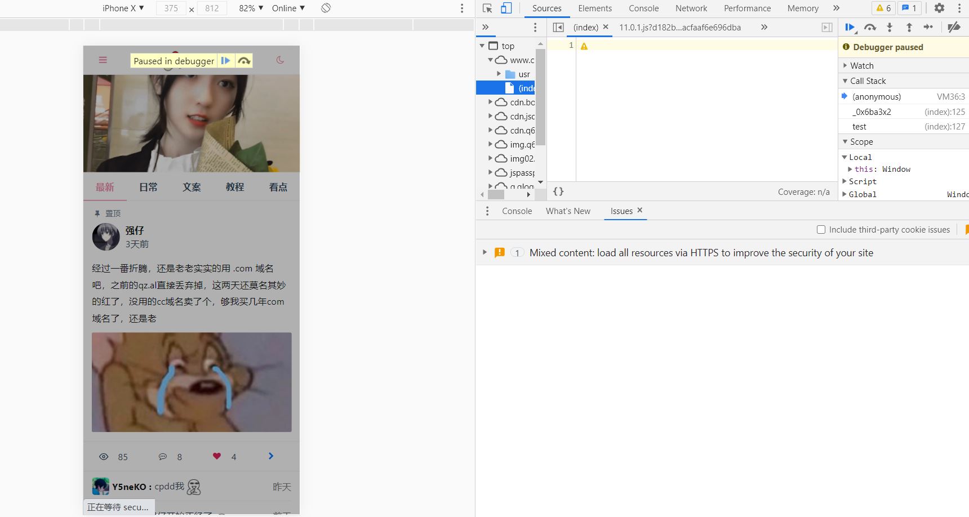Image resolution: width=969 pixels, height=517 pixels.
Task: Activate the inspect element picker tool
Action: click(x=488, y=8)
